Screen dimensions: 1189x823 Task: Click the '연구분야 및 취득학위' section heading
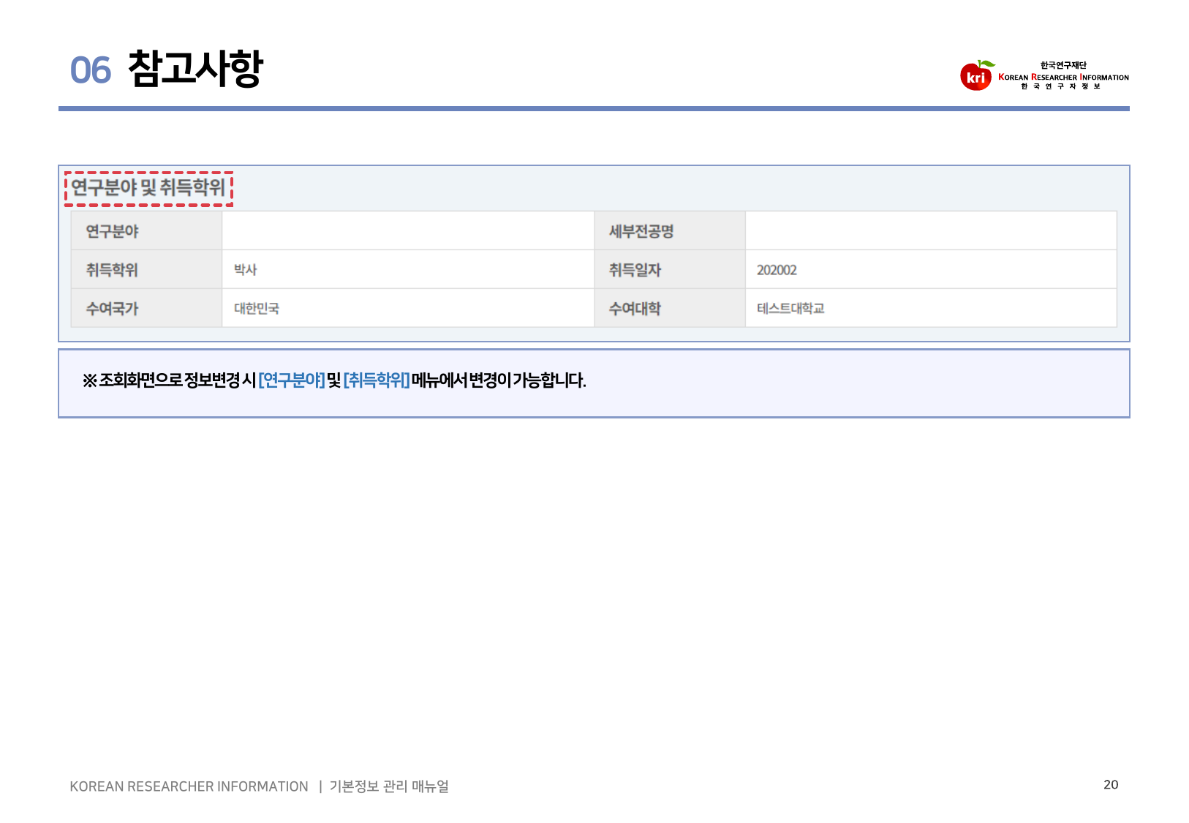pos(148,188)
